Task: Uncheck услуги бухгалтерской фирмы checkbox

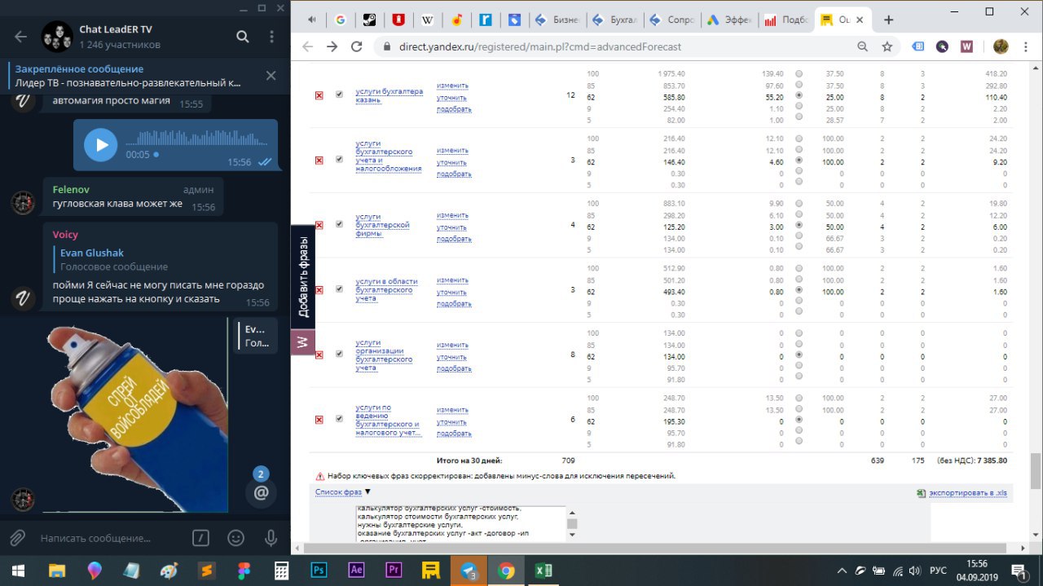Action: (x=340, y=224)
